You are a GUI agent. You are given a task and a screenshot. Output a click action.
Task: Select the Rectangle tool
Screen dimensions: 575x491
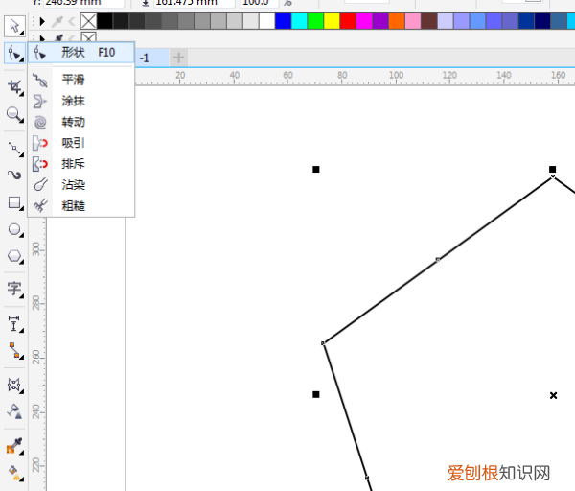[14, 202]
